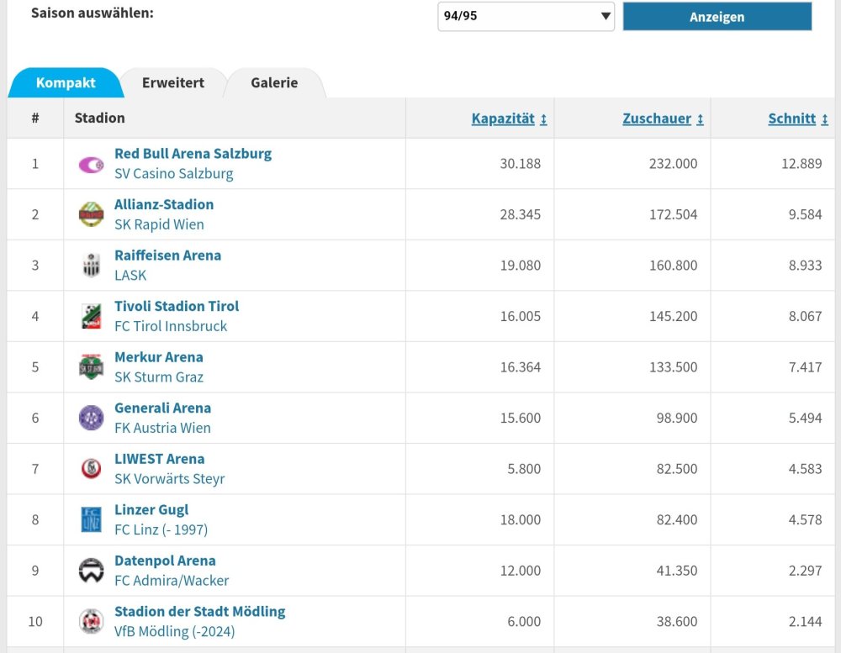Open the Red Bull Arena Salzburg link
The image size is (841, 653).
(193, 154)
